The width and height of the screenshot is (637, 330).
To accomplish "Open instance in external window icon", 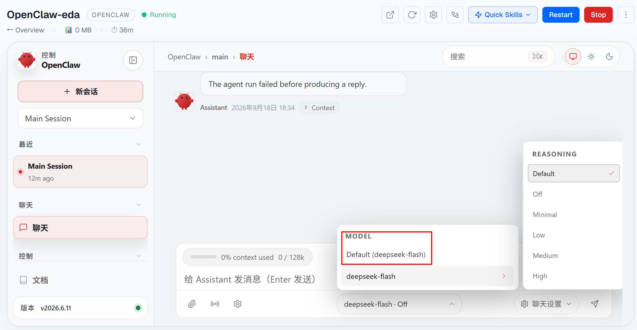I will (390, 15).
